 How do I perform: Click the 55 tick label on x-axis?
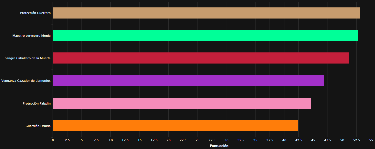371,140
